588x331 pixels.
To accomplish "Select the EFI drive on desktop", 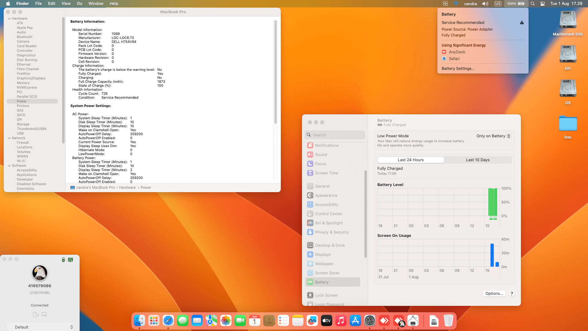I will (568, 58).
